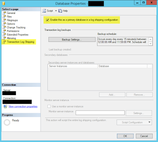Click the Last backup created label
The height and width of the screenshot is (142, 158).
[60, 50]
